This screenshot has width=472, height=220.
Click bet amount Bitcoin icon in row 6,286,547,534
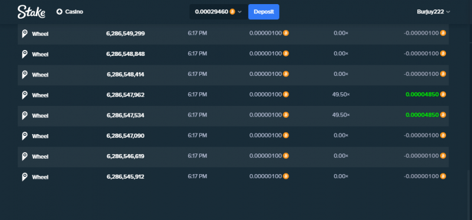coord(286,115)
